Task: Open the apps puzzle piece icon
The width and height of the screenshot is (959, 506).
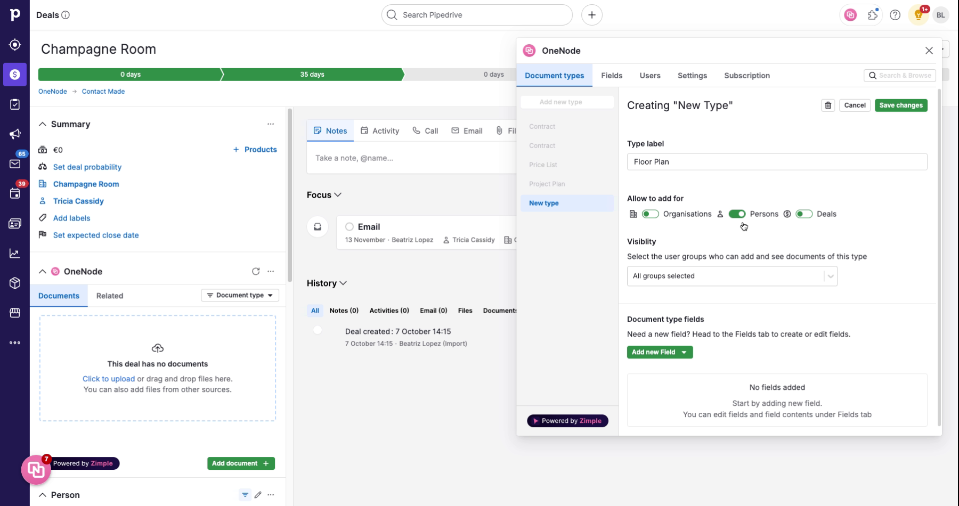Action: tap(873, 15)
